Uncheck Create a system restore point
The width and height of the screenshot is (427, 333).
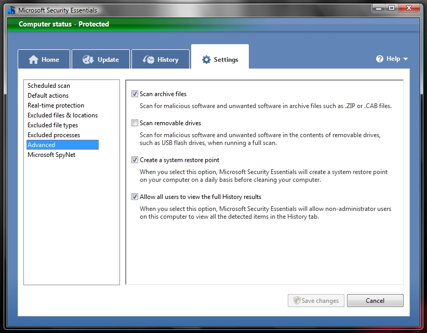click(x=135, y=160)
